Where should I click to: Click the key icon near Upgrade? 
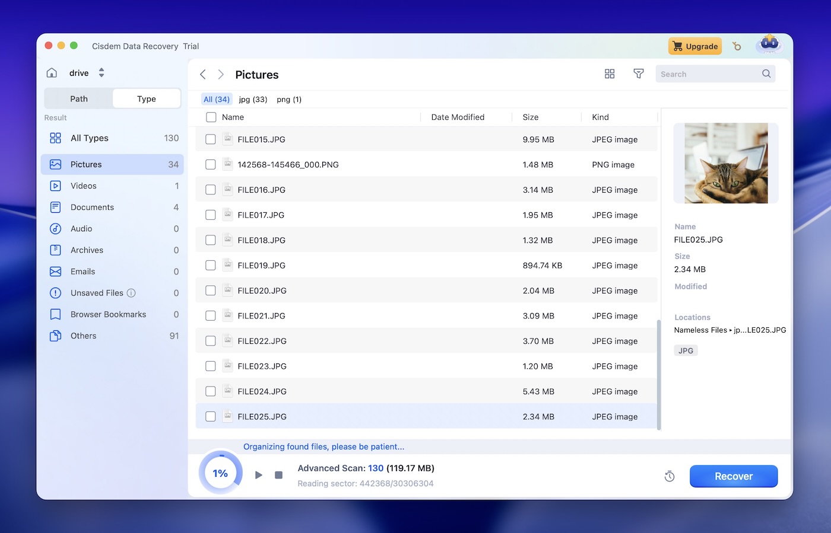(737, 46)
